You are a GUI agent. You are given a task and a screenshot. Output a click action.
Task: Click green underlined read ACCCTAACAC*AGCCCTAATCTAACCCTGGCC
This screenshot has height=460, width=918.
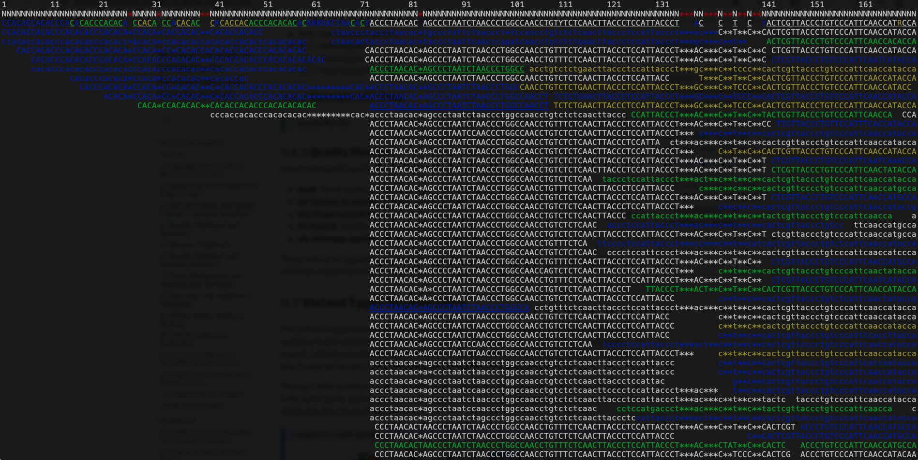pos(447,69)
